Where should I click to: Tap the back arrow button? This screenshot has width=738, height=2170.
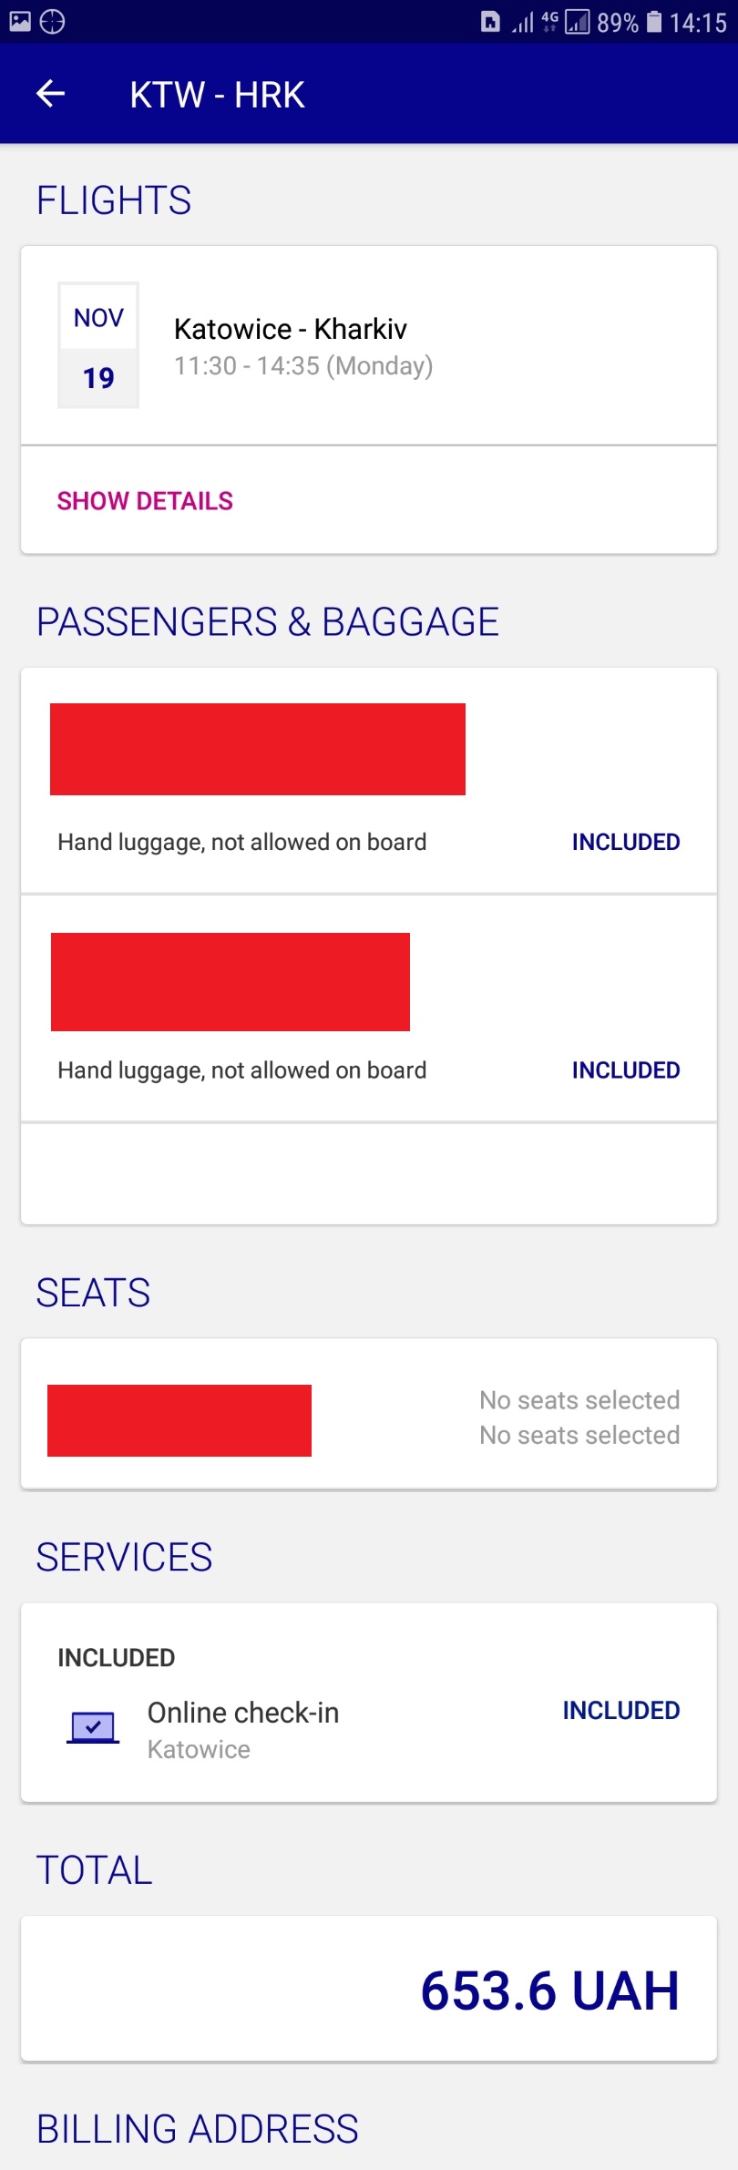click(51, 94)
